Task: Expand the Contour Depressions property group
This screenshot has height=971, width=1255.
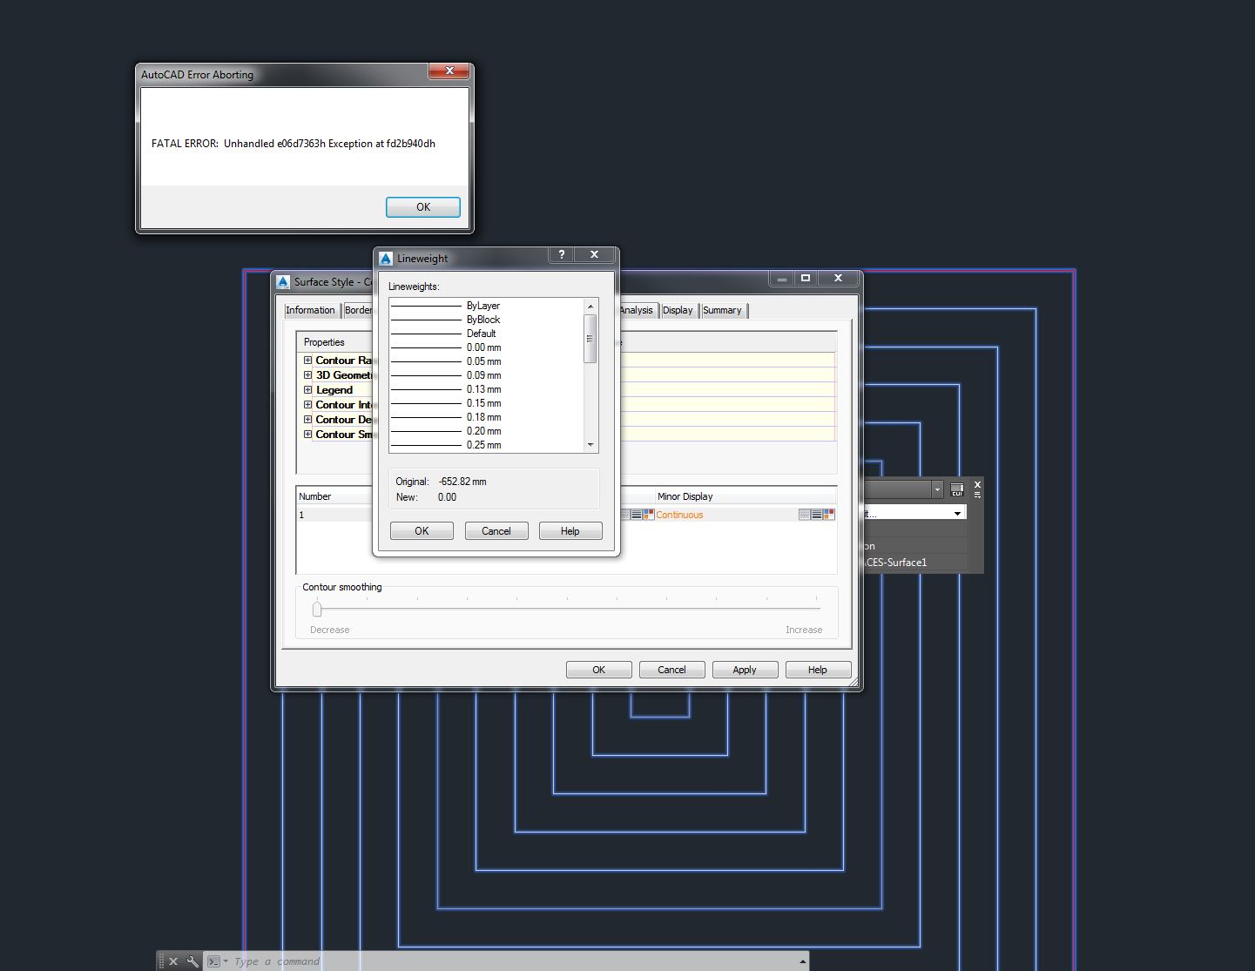Action: [307, 419]
